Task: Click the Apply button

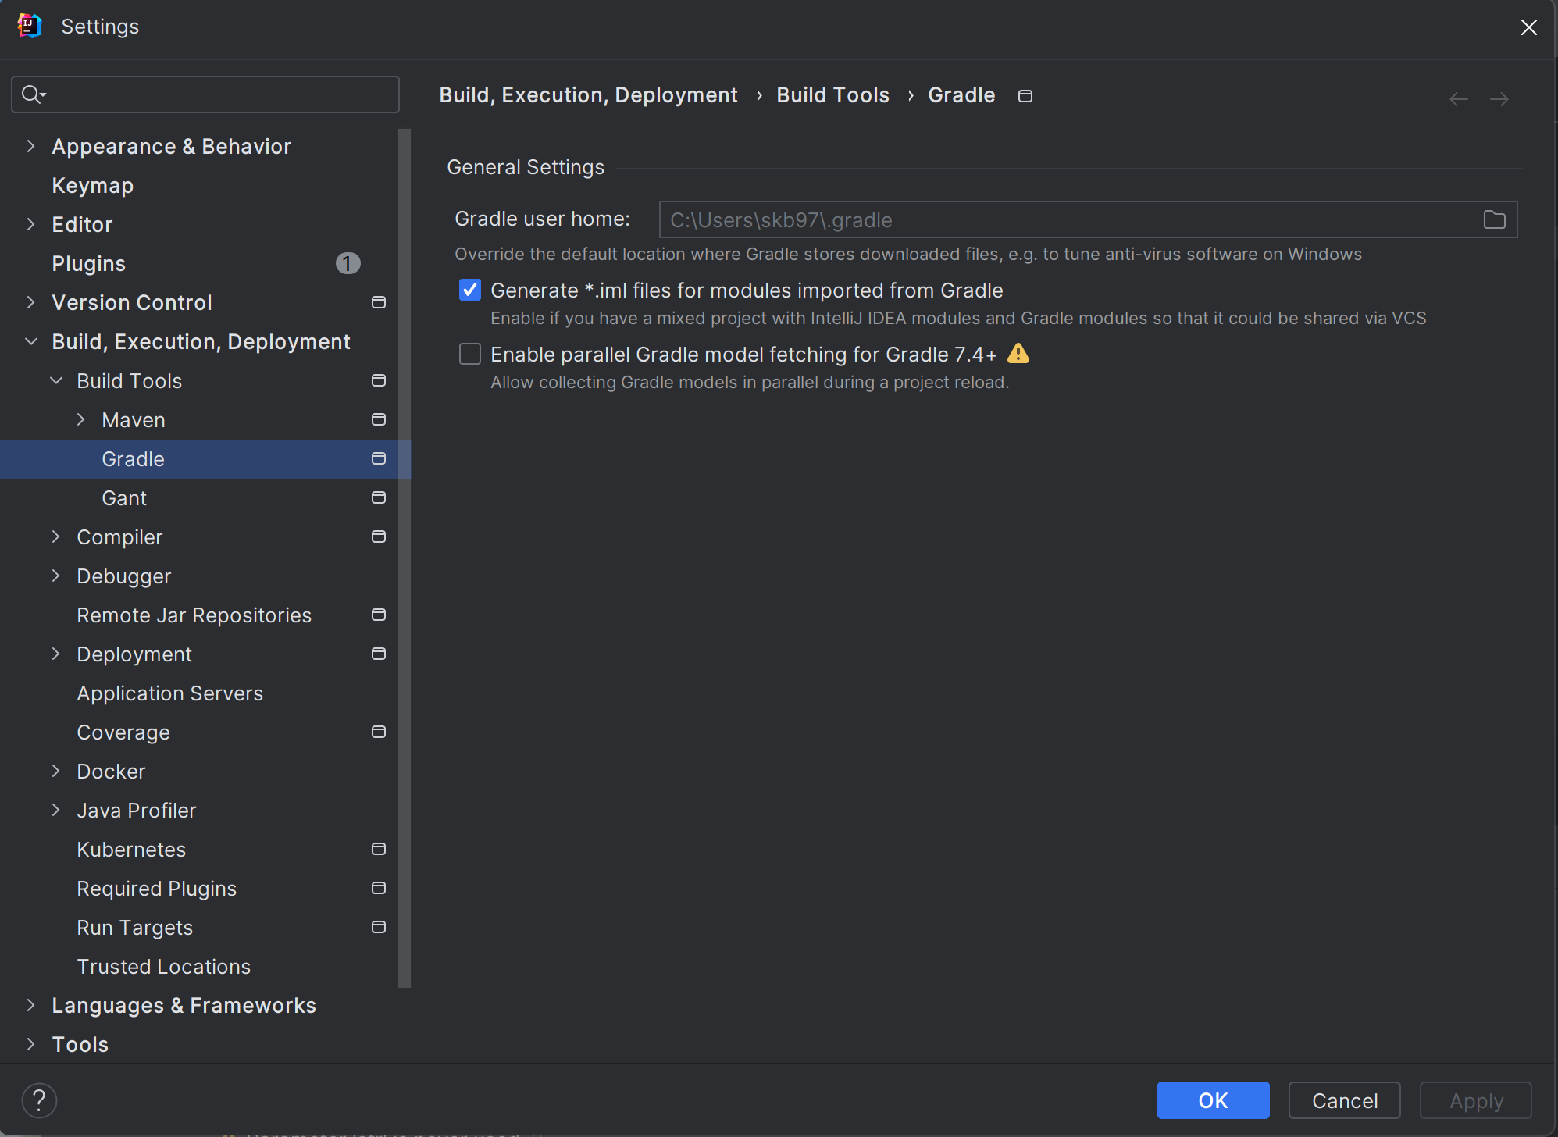Action: pos(1475,1100)
